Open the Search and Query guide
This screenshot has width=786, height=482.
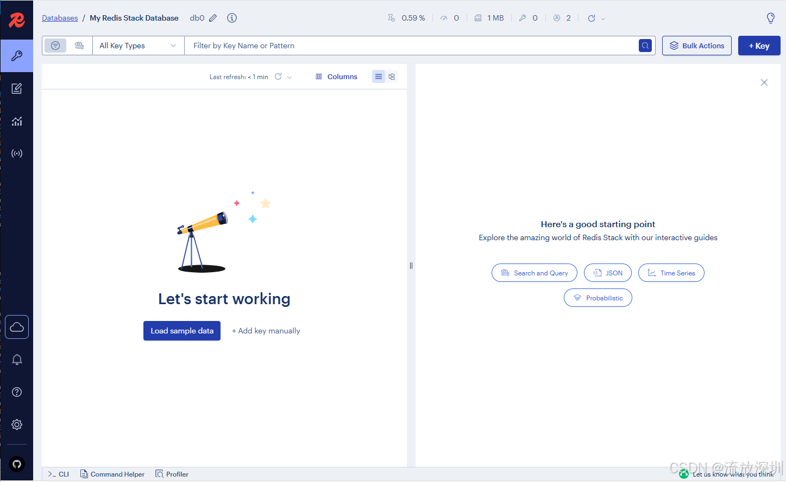[x=535, y=273]
